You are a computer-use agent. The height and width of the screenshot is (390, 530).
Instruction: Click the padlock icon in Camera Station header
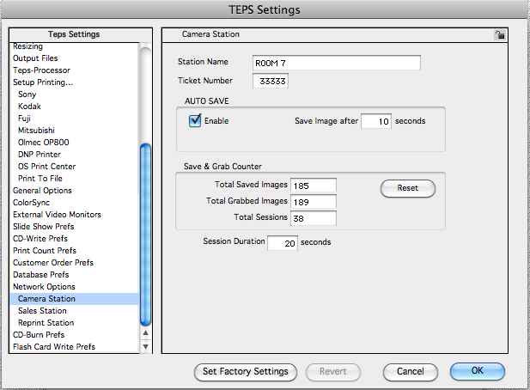pos(500,34)
